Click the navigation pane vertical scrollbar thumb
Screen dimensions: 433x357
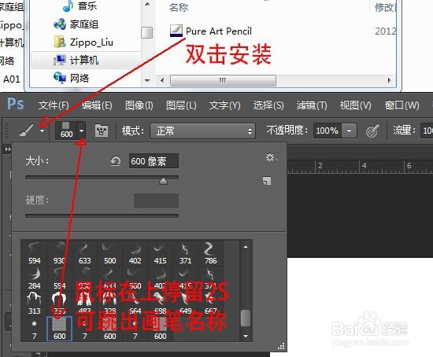point(147,32)
